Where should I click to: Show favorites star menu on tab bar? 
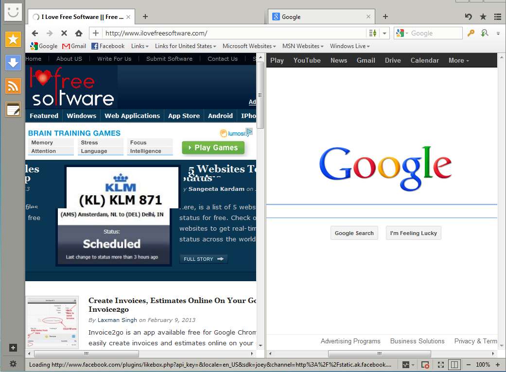pyautogui.click(x=483, y=17)
